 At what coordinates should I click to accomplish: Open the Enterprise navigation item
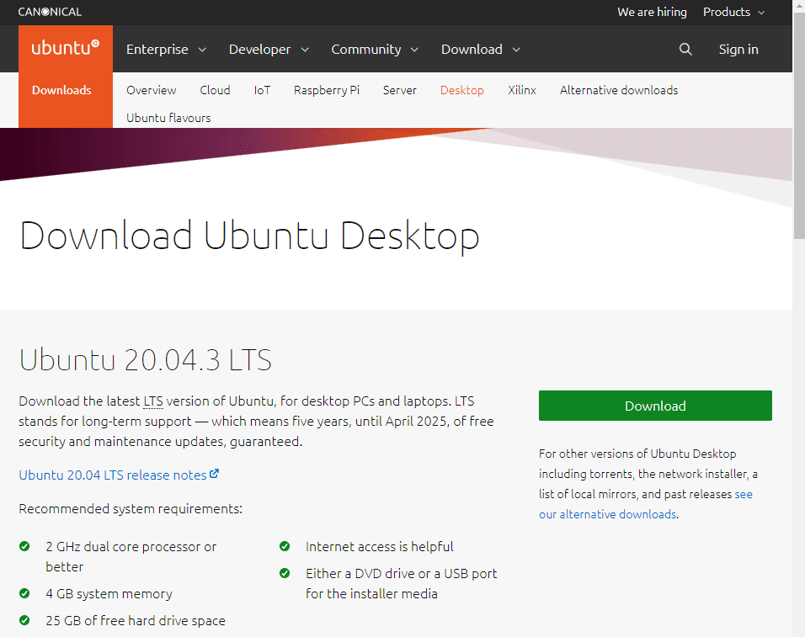coord(157,50)
